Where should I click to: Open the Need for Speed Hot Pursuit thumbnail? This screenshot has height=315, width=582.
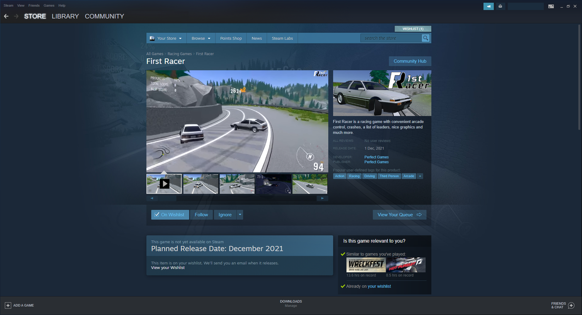point(406,265)
